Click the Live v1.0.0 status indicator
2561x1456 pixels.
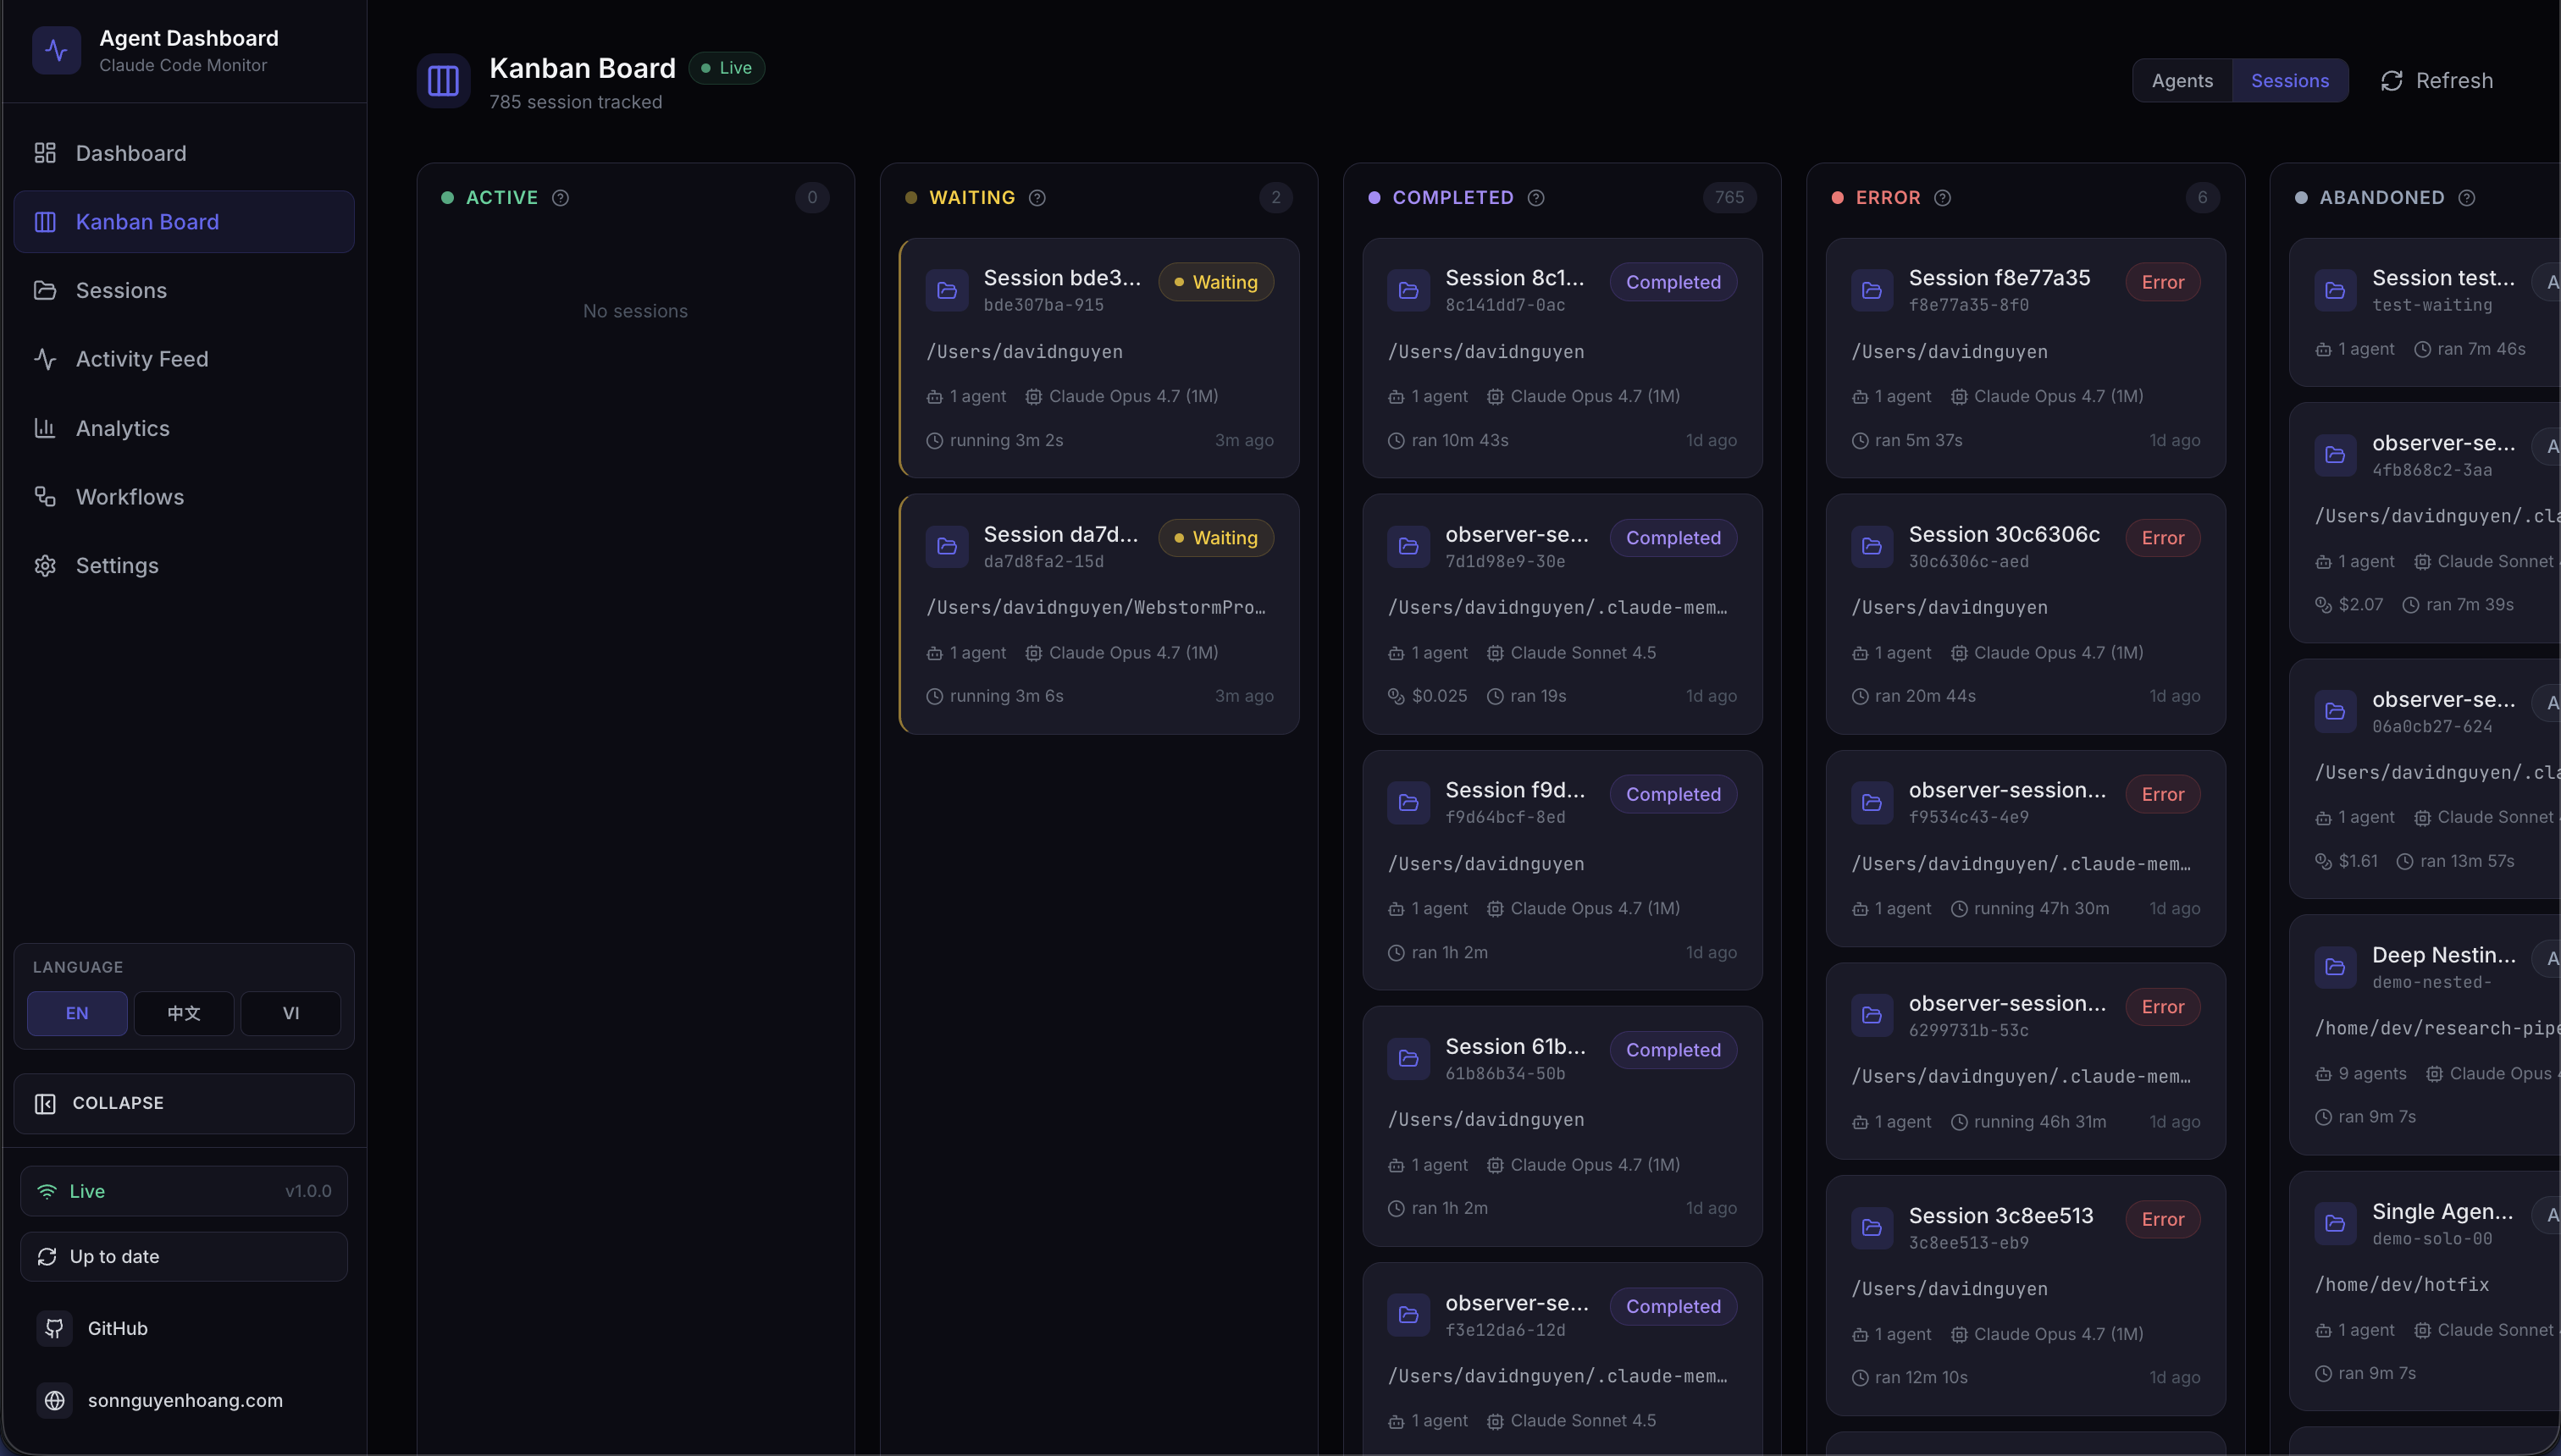point(184,1191)
